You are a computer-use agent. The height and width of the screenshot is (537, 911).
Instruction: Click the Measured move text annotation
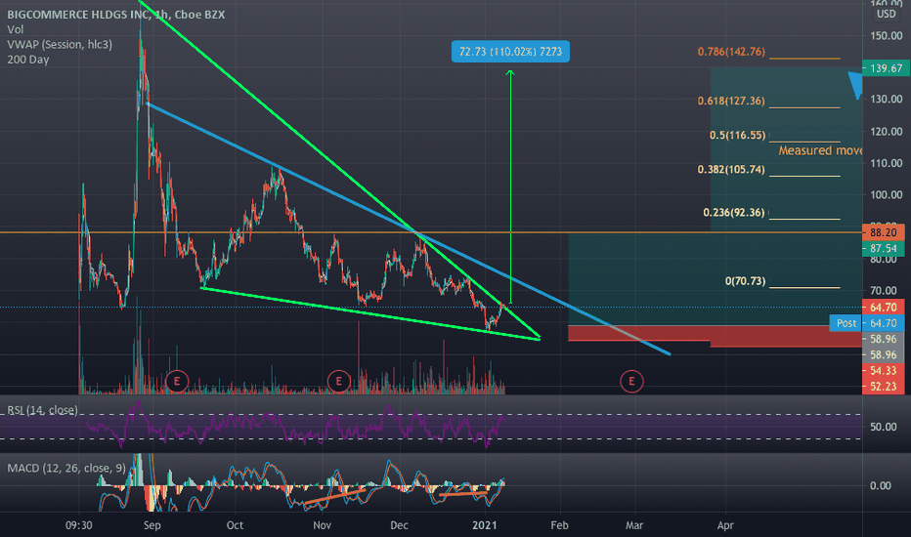[820, 151]
